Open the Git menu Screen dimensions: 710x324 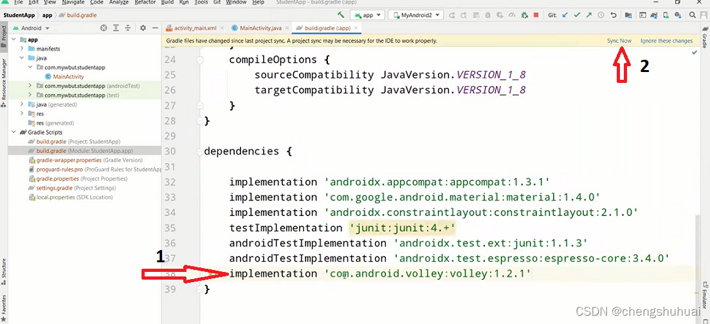pyautogui.click(x=217, y=3)
